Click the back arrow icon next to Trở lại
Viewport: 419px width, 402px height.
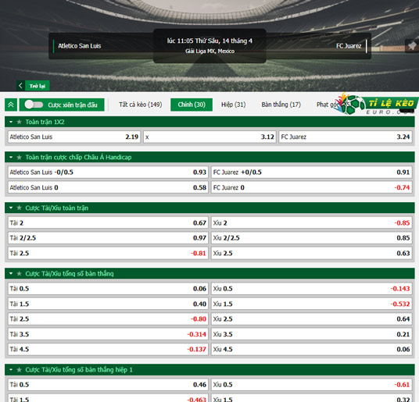pos(20,86)
